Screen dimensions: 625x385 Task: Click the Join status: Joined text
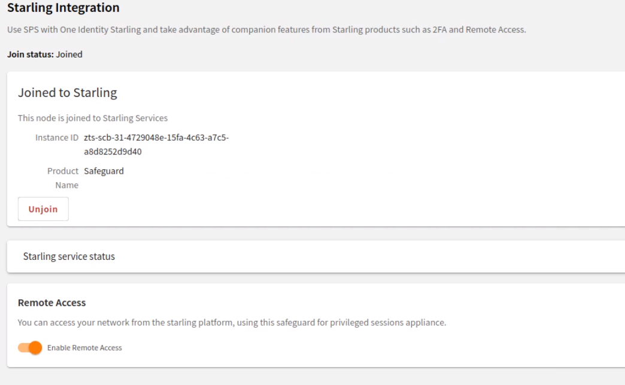(x=45, y=54)
